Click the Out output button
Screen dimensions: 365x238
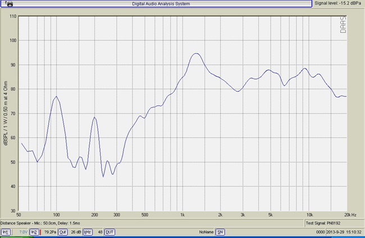click(63, 232)
